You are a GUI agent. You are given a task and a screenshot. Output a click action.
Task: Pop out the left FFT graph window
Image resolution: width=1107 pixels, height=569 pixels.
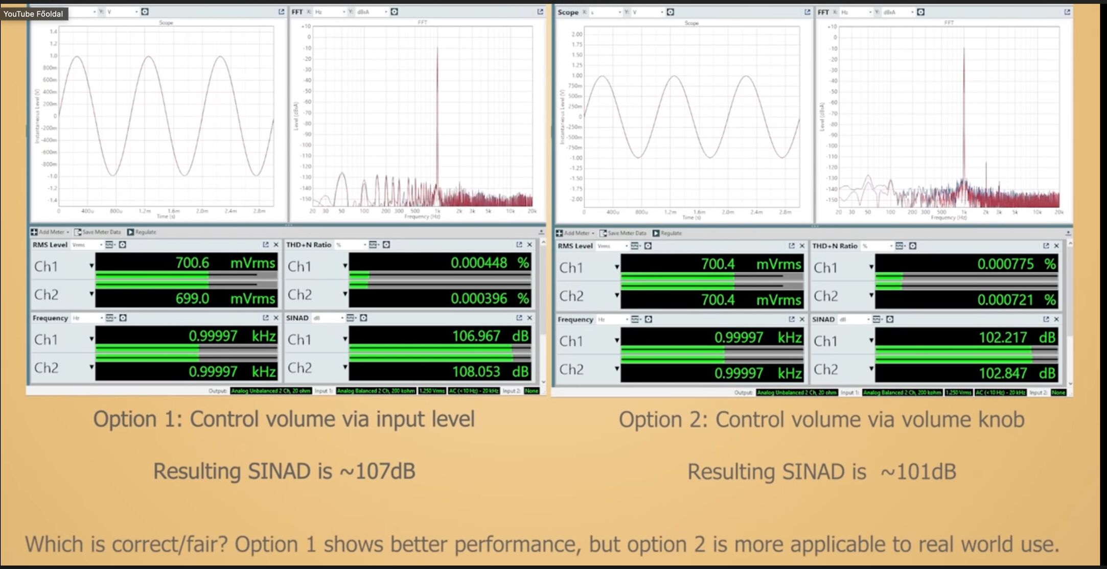coord(540,11)
